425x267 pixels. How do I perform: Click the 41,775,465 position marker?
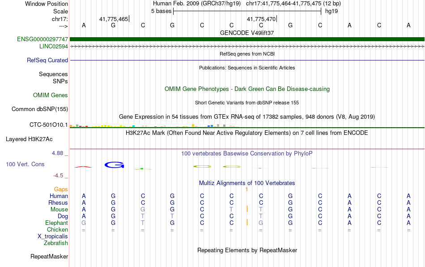click(114, 19)
